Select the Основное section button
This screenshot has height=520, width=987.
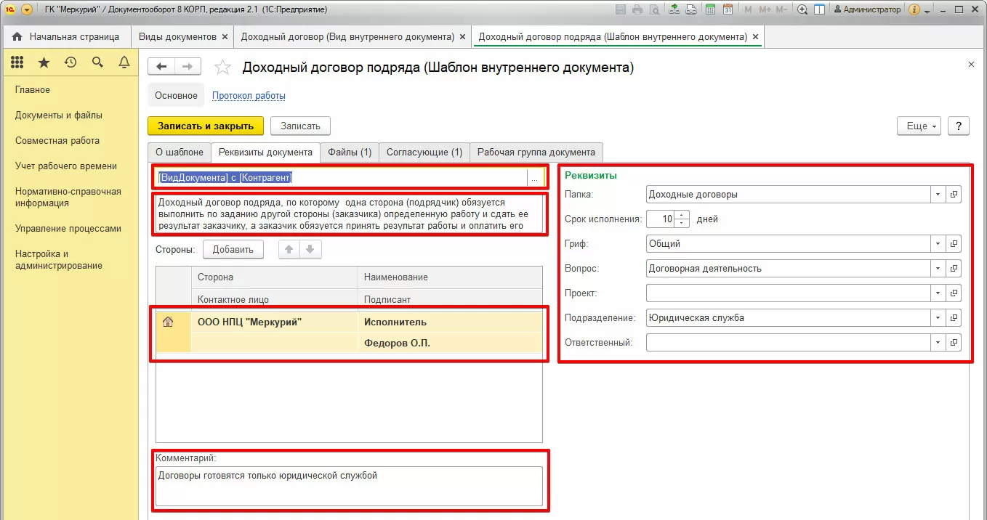pyautogui.click(x=176, y=95)
